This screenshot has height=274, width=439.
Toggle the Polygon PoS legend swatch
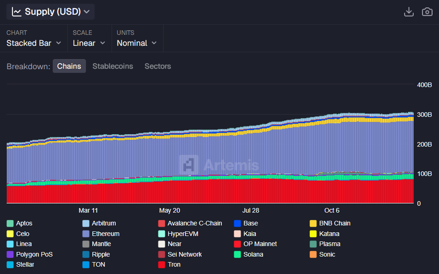pos(10,254)
